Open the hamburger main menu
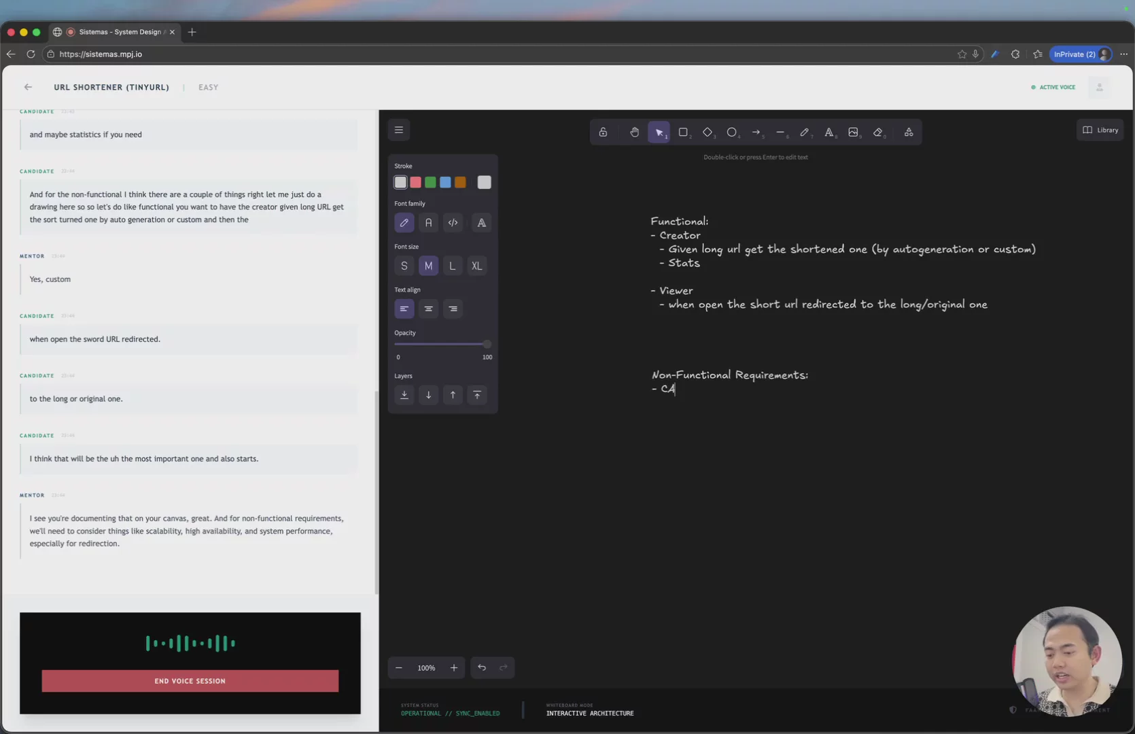Viewport: 1135px width, 734px height. point(399,130)
